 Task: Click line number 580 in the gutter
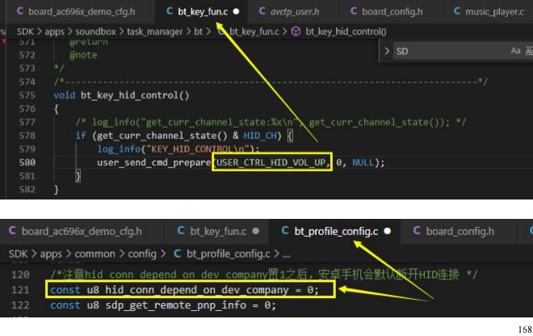pyautogui.click(x=27, y=162)
